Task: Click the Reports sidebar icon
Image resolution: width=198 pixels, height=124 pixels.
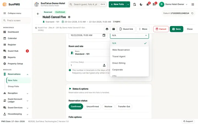Action: coord(5,57)
